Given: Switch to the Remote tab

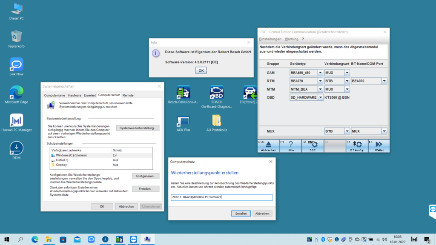Looking at the screenshot, I should pyautogui.click(x=128, y=95).
